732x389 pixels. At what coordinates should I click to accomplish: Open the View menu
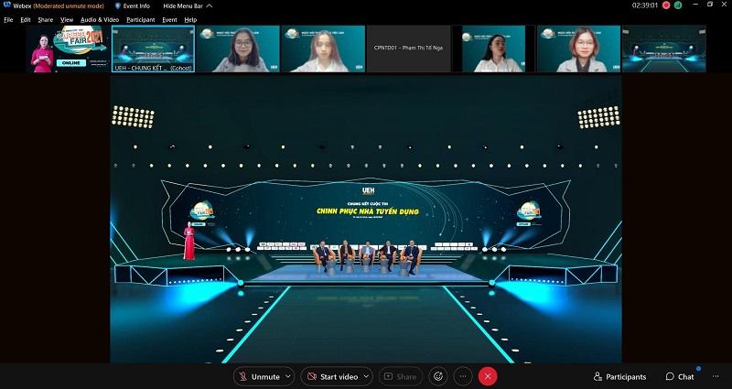click(67, 19)
